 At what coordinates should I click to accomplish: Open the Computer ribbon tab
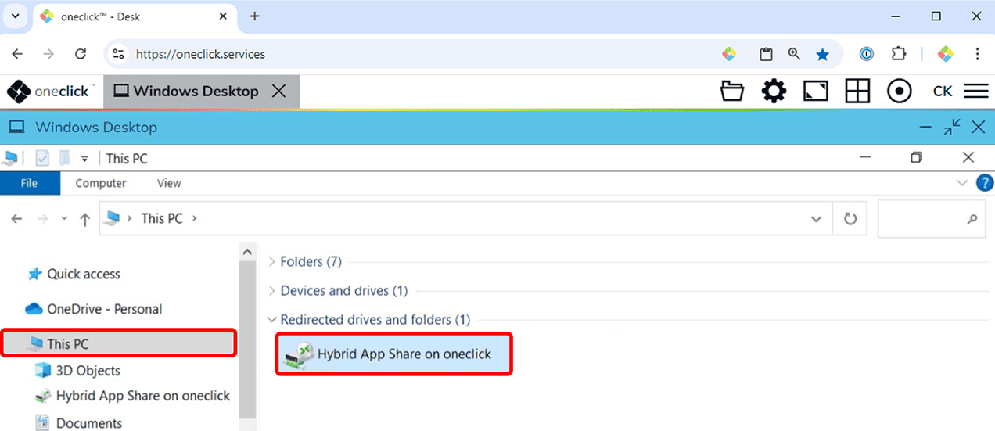pos(101,183)
